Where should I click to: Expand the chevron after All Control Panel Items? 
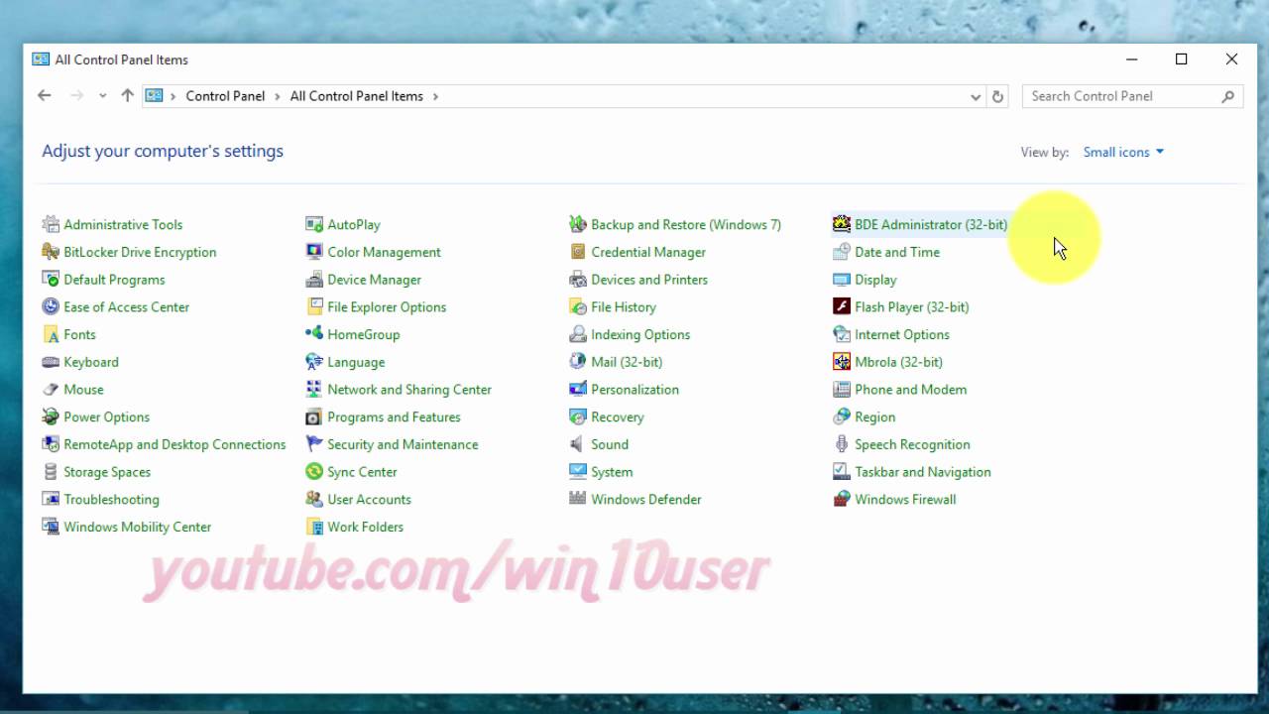[435, 96]
